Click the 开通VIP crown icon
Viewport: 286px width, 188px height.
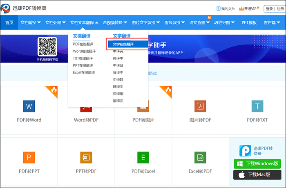coord(241,9)
